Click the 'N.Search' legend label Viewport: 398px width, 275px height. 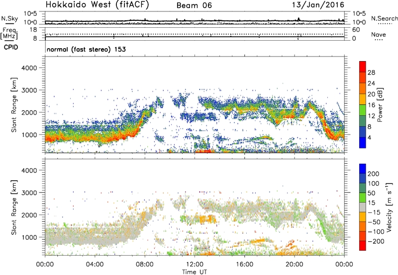click(x=384, y=18)
